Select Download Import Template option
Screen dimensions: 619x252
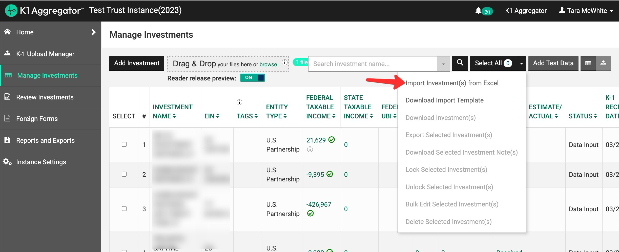click(444, 100)
